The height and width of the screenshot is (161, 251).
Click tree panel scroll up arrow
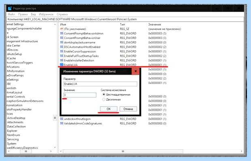pyautogui.click(x=55, y=24)
